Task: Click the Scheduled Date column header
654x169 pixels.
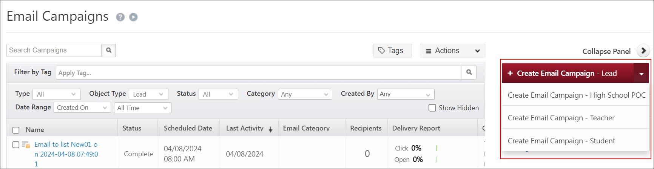Action: tap(188, 128)
